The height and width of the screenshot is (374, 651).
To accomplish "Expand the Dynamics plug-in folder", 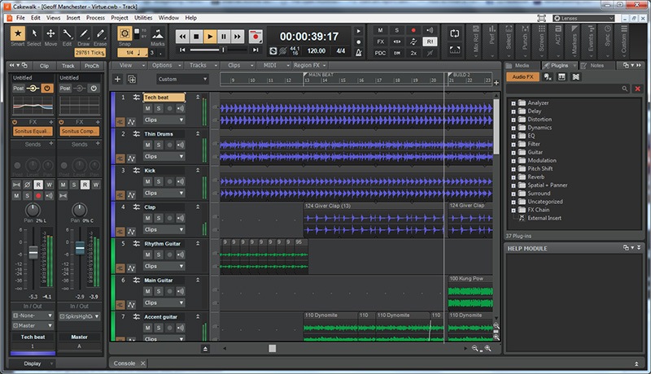I will (x=513, y=128).
